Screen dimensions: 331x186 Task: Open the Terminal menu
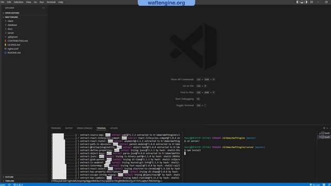(51, 2)
